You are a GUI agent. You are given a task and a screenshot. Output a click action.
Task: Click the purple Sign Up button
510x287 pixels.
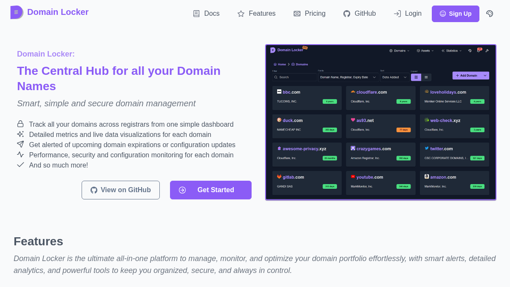point(456,14)
